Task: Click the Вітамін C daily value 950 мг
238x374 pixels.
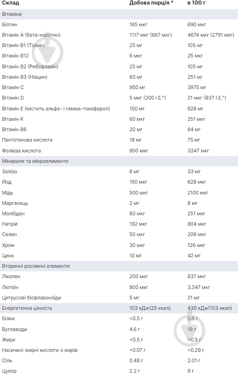Action: tap(137, 87)
